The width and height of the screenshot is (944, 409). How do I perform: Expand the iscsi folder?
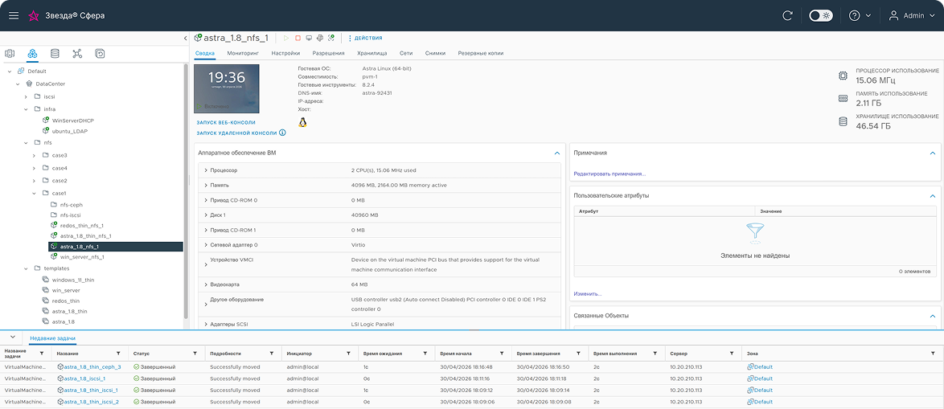(x=26, y=96)
